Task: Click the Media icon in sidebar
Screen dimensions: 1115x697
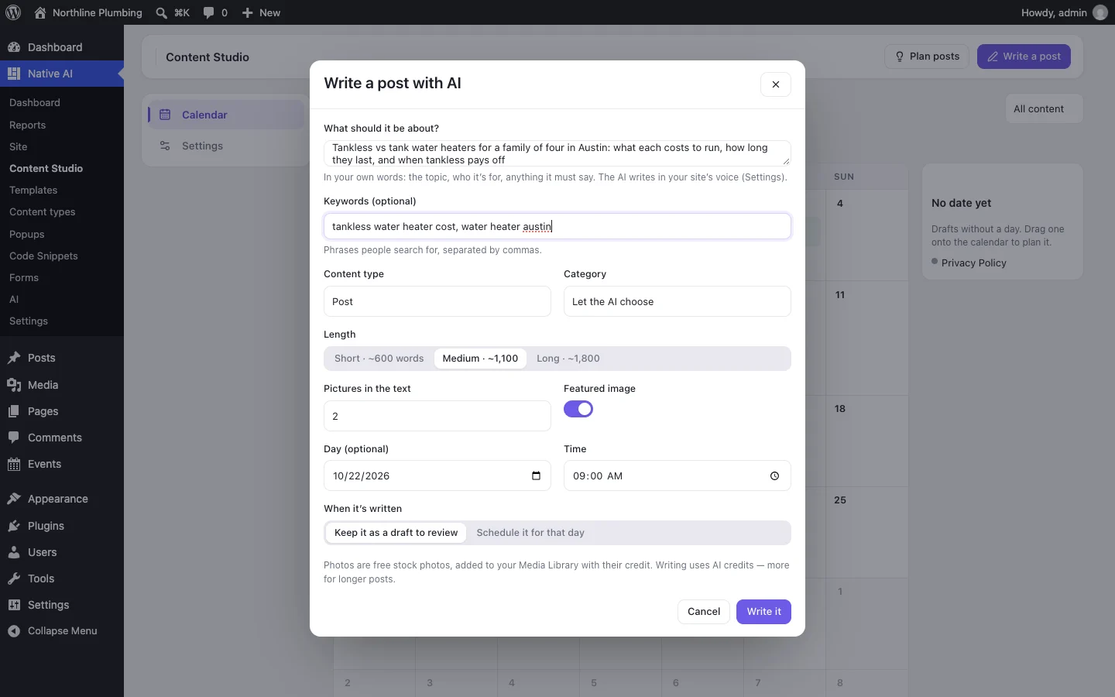Action: click(14, 385)
